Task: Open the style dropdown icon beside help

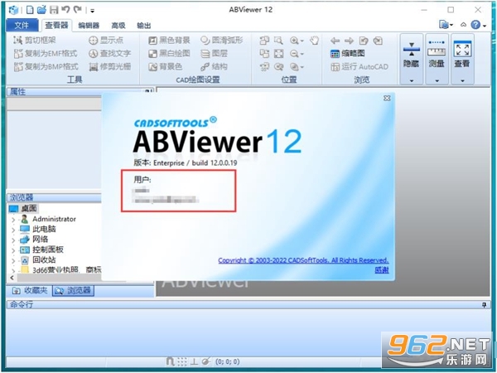Action: [446, 25]
